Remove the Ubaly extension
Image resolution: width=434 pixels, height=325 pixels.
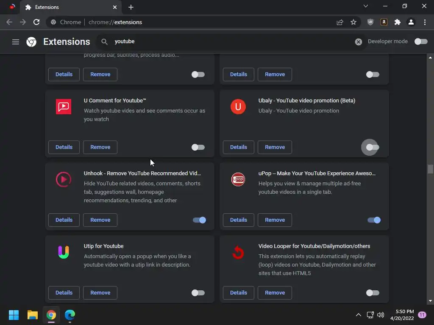click(x=275, y=147)
